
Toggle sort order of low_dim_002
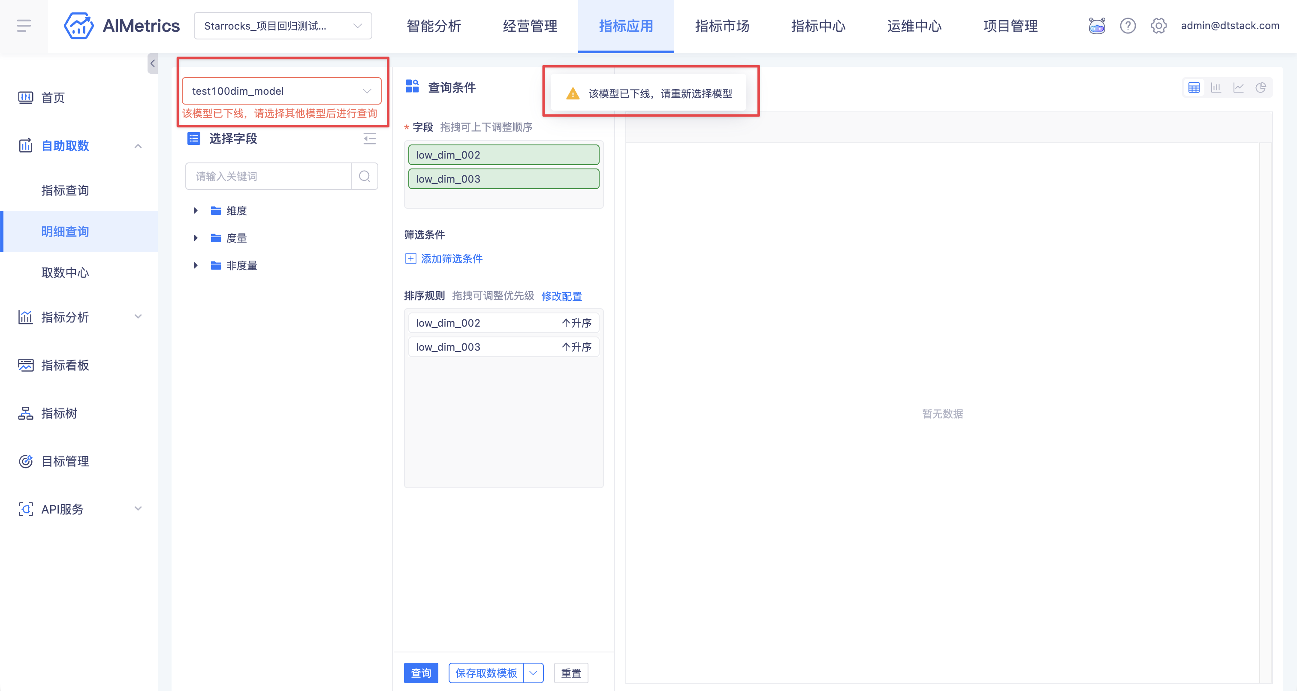[576, 323]
